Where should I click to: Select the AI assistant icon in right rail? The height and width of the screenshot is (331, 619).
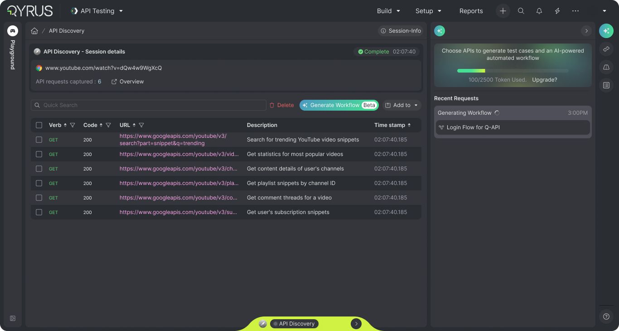[x=606, y=31]
